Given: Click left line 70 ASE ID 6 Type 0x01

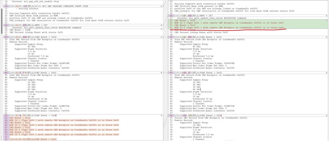Looking at the screenshot, I should tap(64, 134).
